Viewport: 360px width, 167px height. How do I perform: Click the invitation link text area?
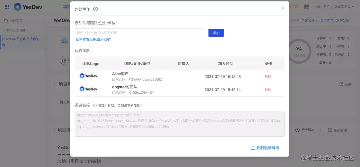(180, 124)
